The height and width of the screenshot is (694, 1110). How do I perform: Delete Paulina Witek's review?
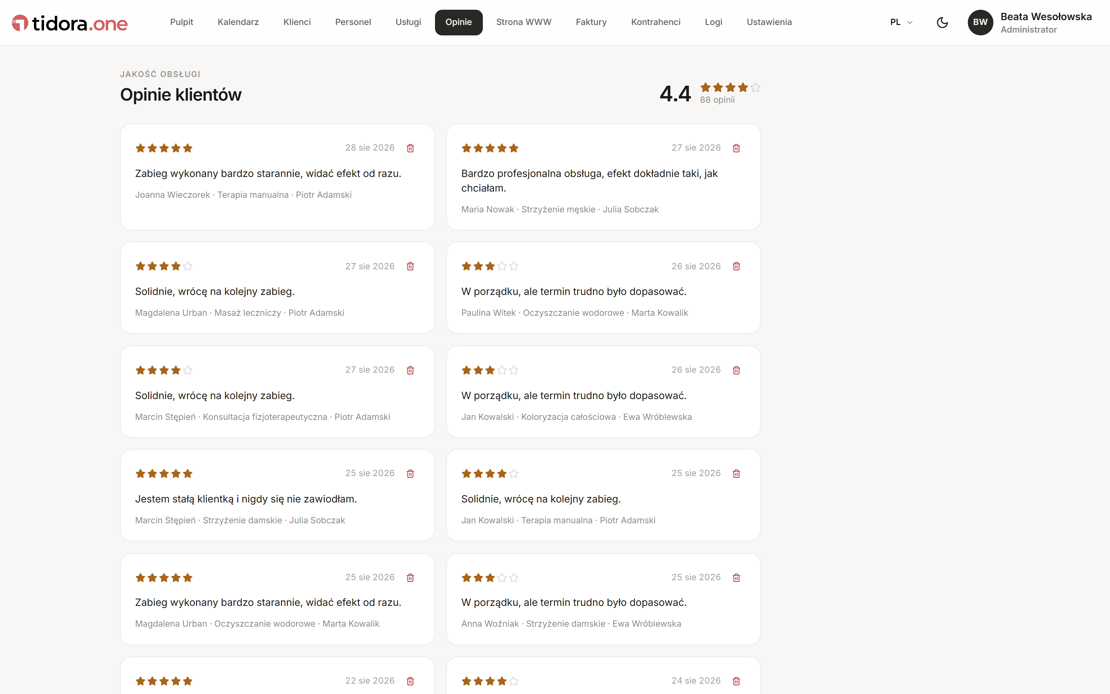pos(736,266)
